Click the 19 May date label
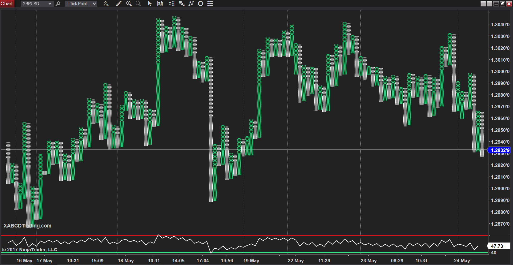Screen dimensions: 513x265 (x=251, y=261)
